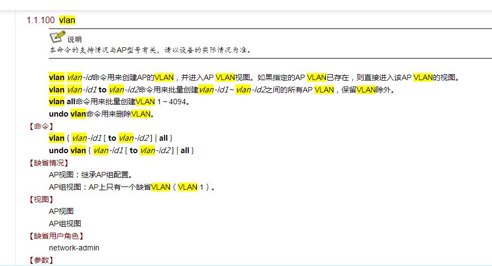Viewport: 492px width, 266px height.
Task: Click the sentence on batch-creating vlan-id1 to vlan-id2
Action: (x=222, y=90)
